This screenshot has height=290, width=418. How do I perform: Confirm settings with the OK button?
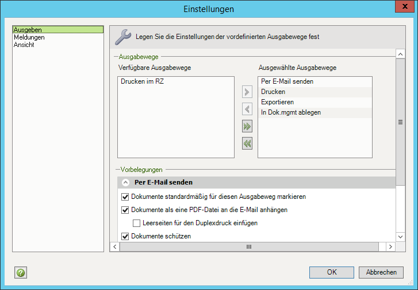[x=331, y=272]
